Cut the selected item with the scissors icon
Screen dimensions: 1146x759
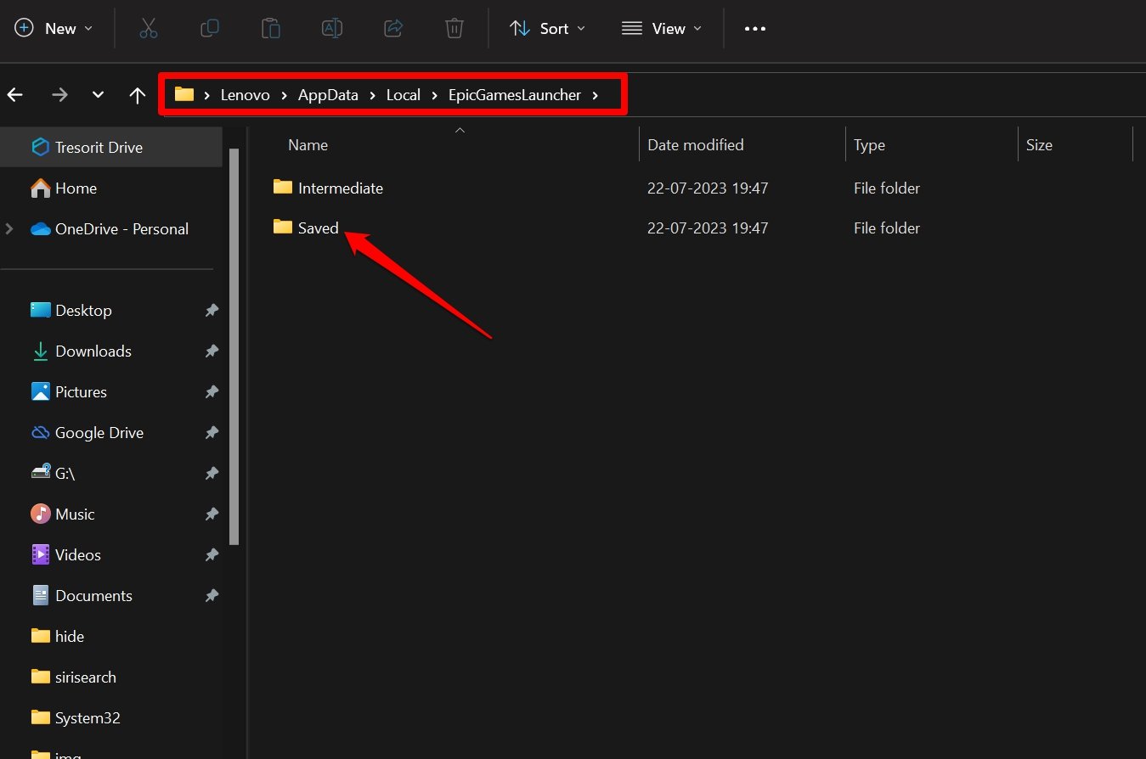(149, 28)
